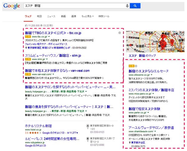Click phone number 03-5272-0080
Image resolution: width=187 pixels, height=151 pixels.
point(97,145)
